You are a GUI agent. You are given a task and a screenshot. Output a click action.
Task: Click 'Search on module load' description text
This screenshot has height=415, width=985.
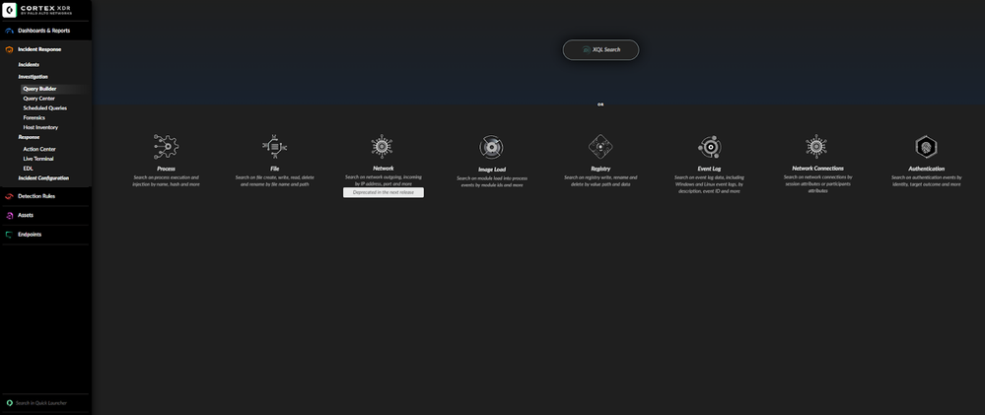pos(491,182)
